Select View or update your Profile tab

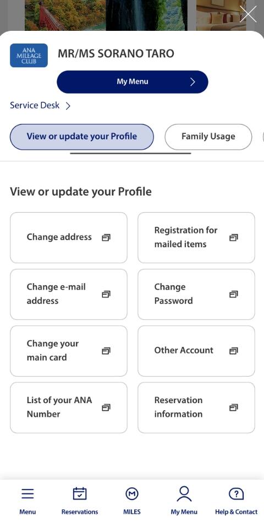(x=82, y=137)
